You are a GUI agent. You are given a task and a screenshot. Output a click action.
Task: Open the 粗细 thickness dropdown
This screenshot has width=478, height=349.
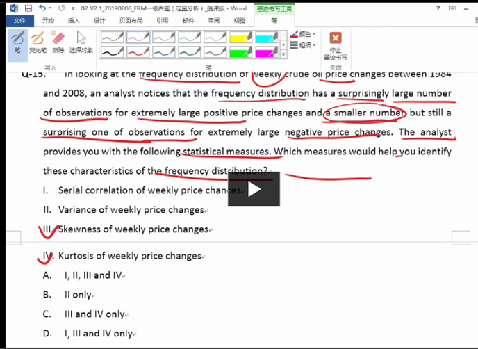[304, 44]
